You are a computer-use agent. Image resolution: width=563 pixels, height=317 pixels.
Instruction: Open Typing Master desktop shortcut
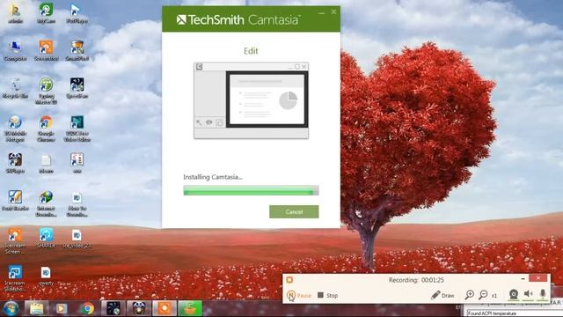[x=46, y=91]
